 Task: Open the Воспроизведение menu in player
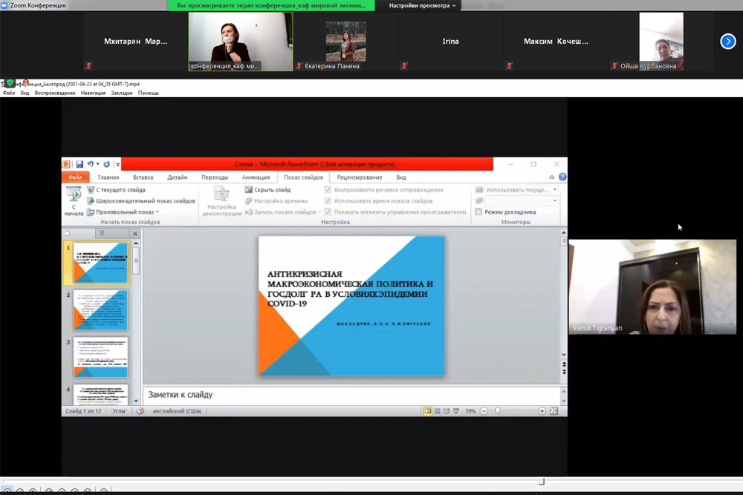55,94
